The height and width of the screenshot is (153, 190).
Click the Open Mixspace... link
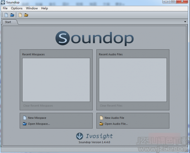39,124
